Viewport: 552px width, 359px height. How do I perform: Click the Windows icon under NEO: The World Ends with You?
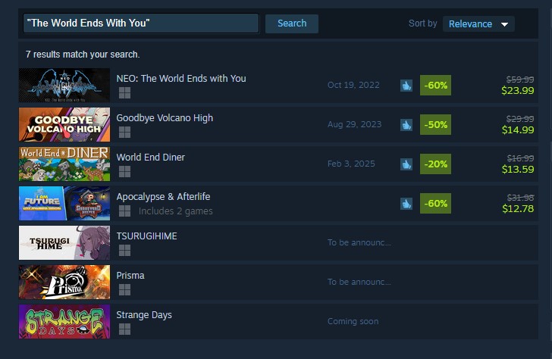(124, 93)
